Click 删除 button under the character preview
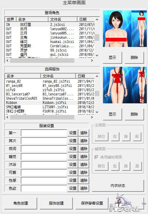The height and width of the screenshot is (214, 148). click(x=134, y=57)
